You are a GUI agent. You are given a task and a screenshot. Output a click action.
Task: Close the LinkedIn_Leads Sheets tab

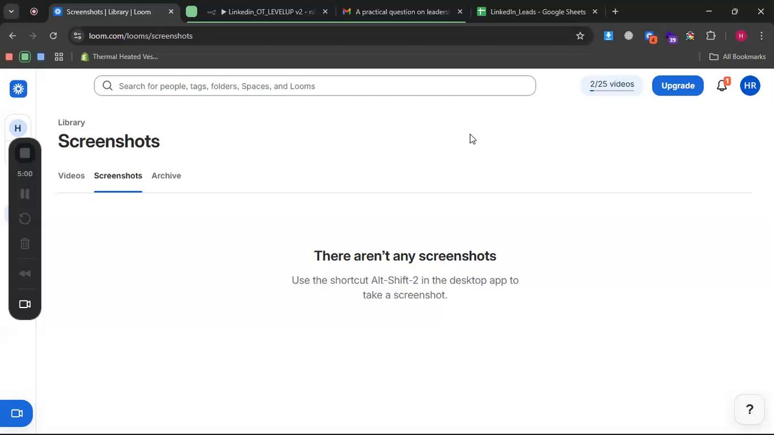pyautogui.click(x=594, y=11)
